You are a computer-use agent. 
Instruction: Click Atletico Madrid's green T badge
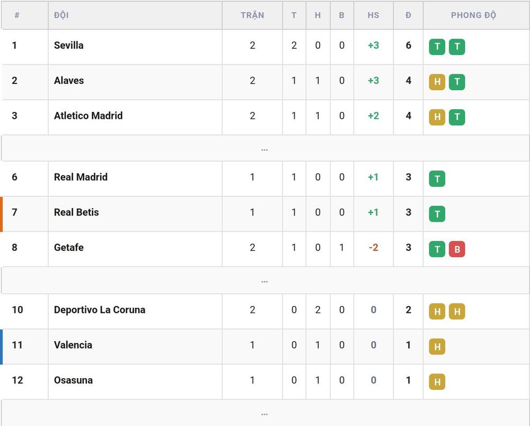coord(457,117)
